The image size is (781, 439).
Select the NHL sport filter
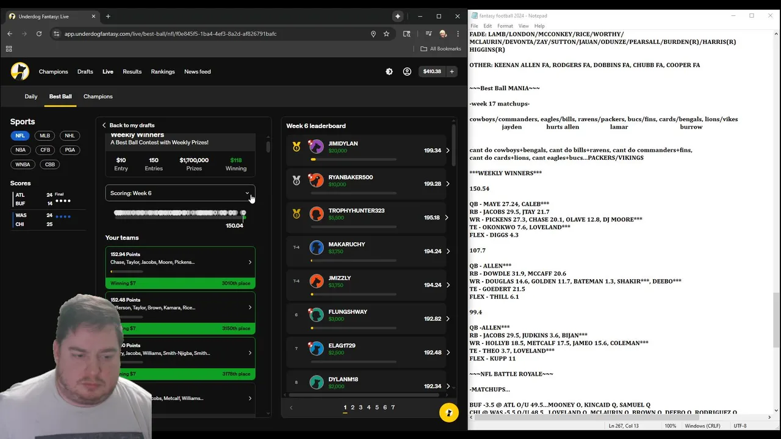(x=70, y=135)
